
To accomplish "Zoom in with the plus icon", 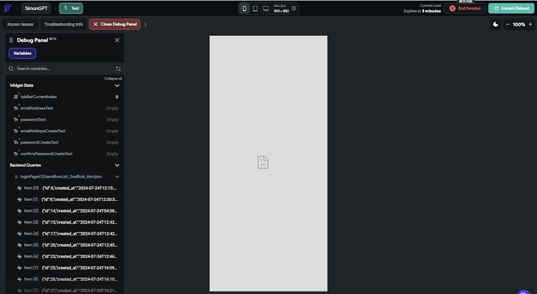I will pyautogui.click(x=530, y=24).
